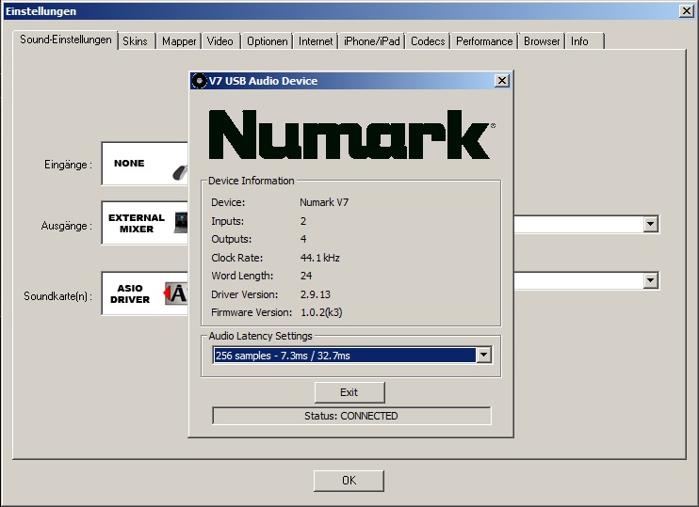This screenshot has height=507, width=699.
Task: Expand the Audio Latency Settings dropdown arrow
Action: click(x=483, y=356)
